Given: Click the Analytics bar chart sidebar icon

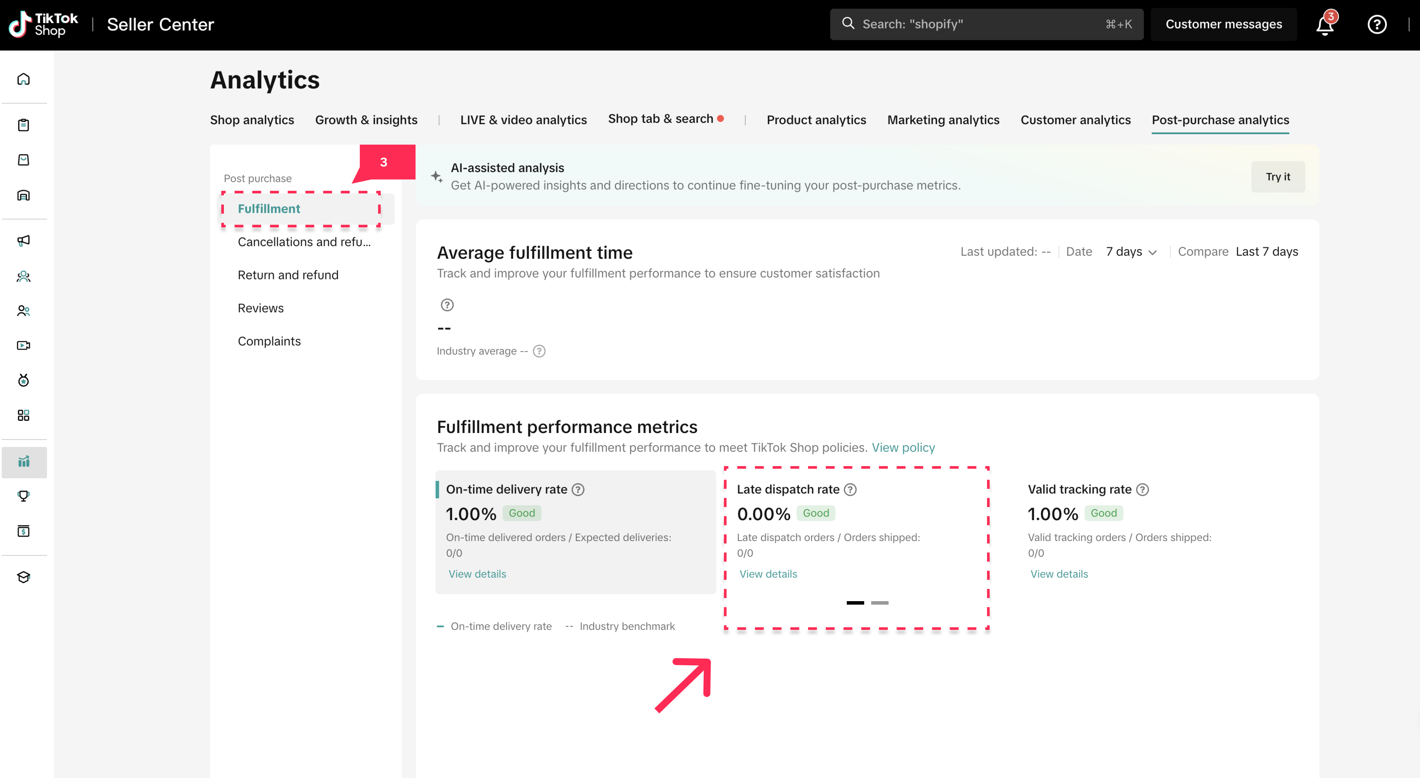Looking at the screenshot, I should [24, 461].
